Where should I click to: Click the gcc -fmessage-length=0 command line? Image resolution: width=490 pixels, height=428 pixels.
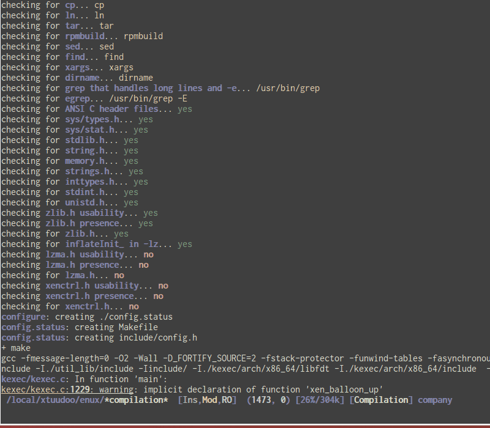[246, 358]
